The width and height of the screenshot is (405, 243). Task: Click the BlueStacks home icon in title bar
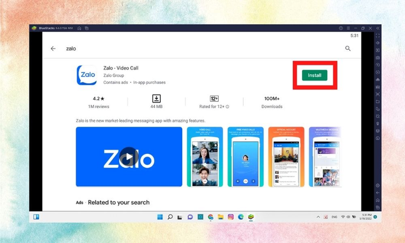point(79,28)
